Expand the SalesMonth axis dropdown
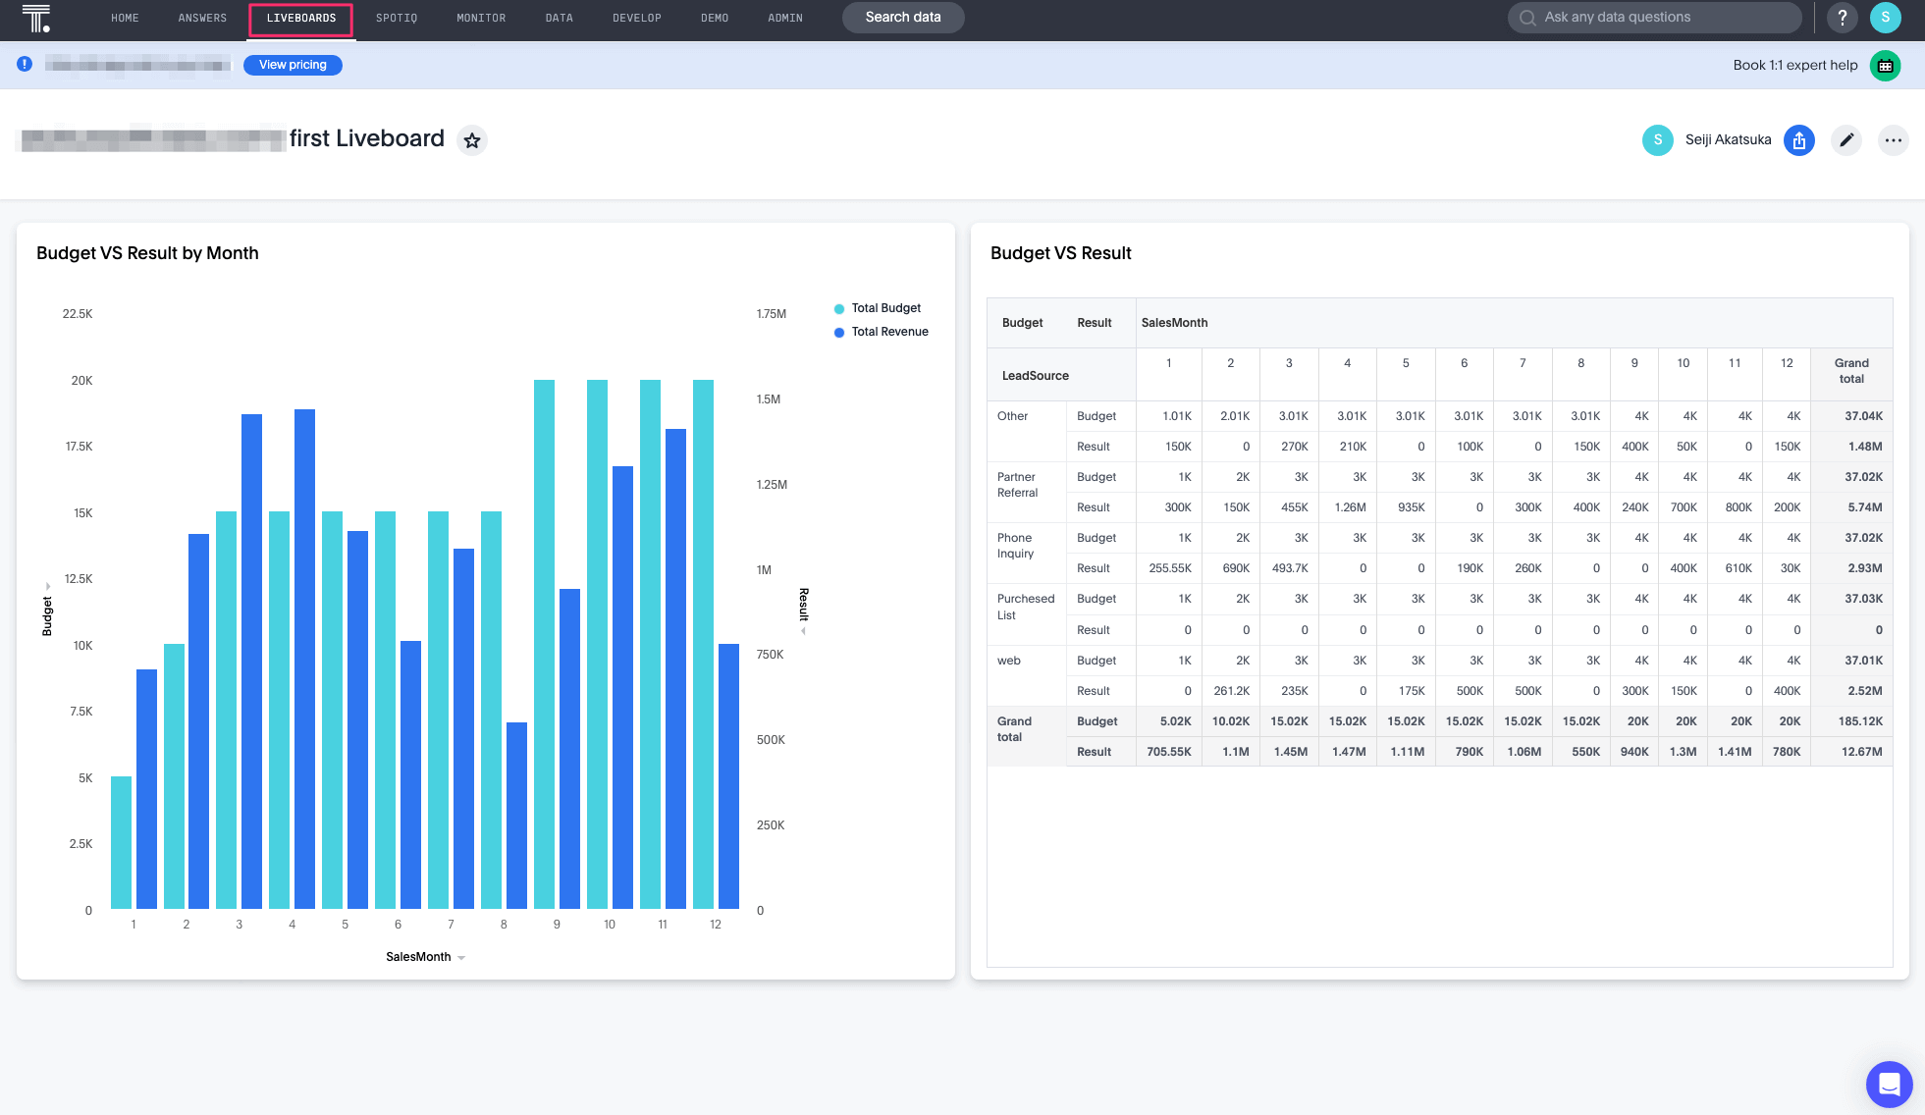This screenshot has width=1925, height=1115. pyautogui.click(x=461, y=958)
